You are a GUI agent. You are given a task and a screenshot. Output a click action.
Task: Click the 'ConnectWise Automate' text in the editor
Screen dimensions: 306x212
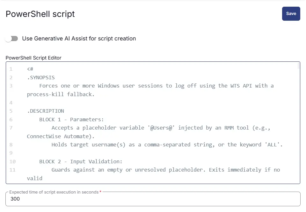57,136
